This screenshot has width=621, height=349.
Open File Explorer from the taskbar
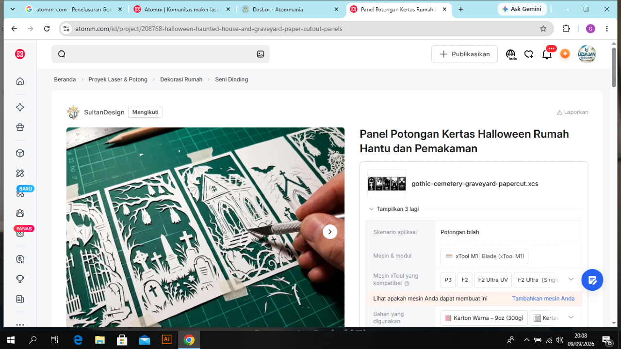coord(99,340)
